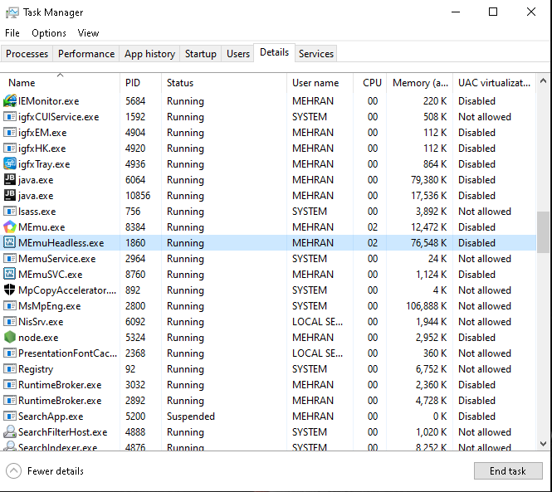Select the SearchFilterHost.exe process name

[x=62, y=432]
